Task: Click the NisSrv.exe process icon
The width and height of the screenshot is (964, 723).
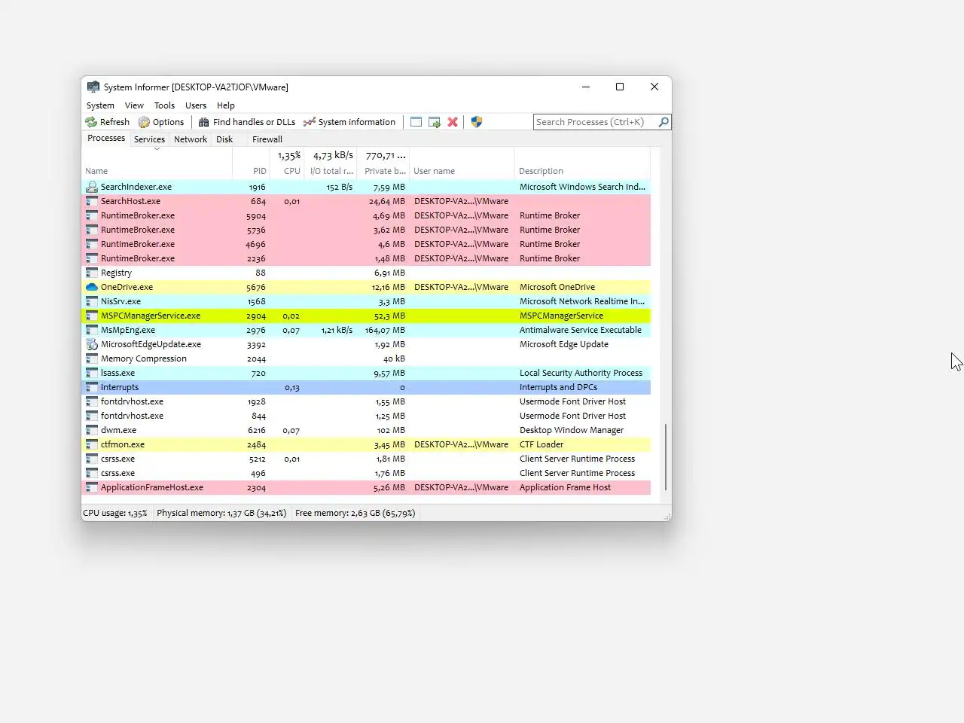Action: coord(92,301)
